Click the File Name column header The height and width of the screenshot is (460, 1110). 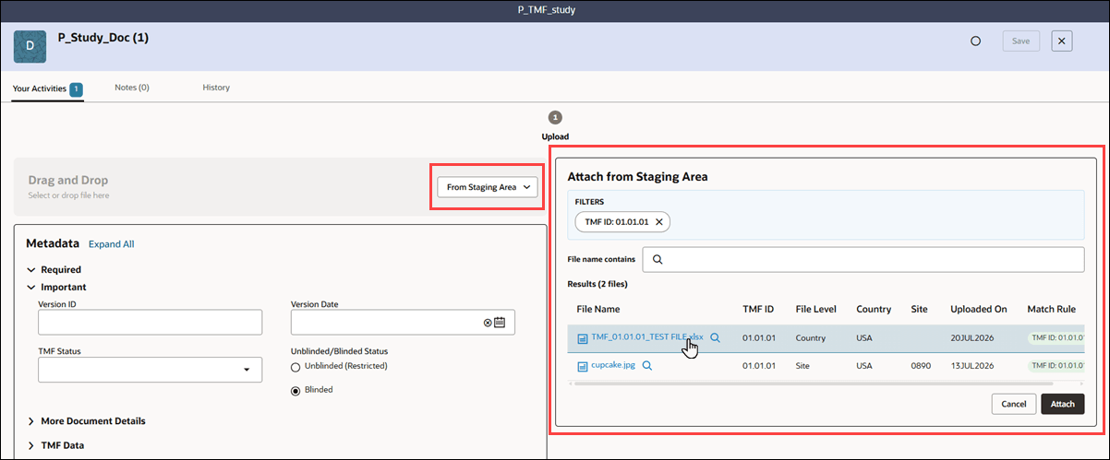coord(597,309)
